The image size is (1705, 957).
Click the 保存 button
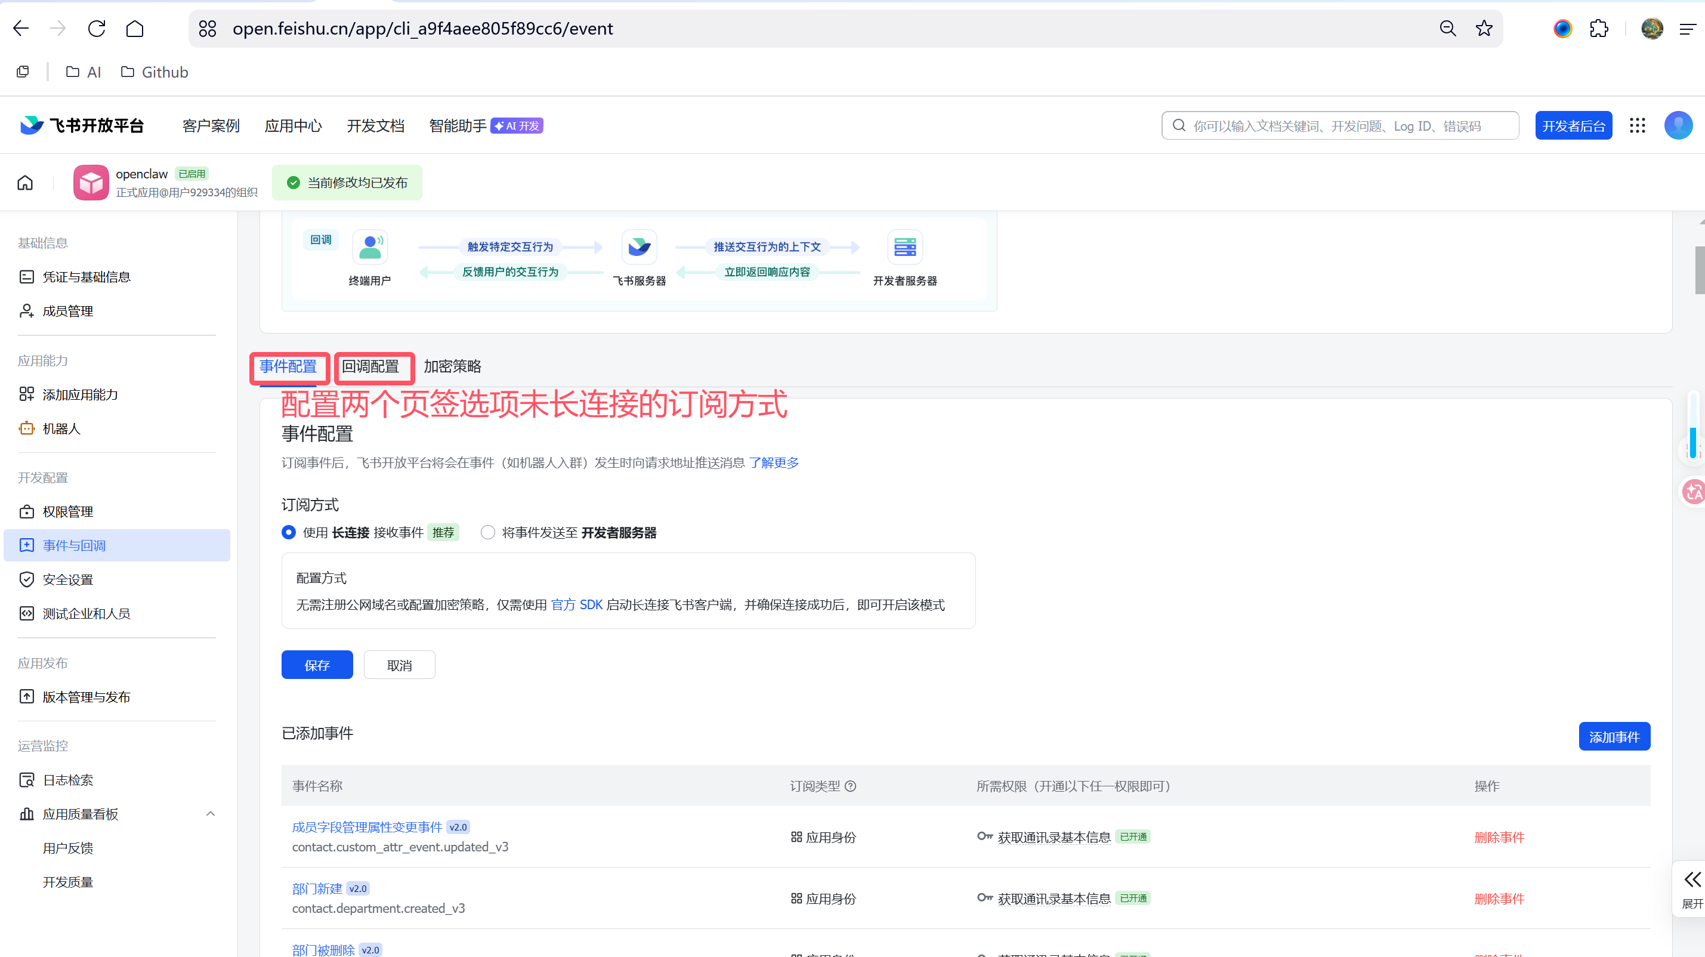pyautogui.click(x=317, y=665)
